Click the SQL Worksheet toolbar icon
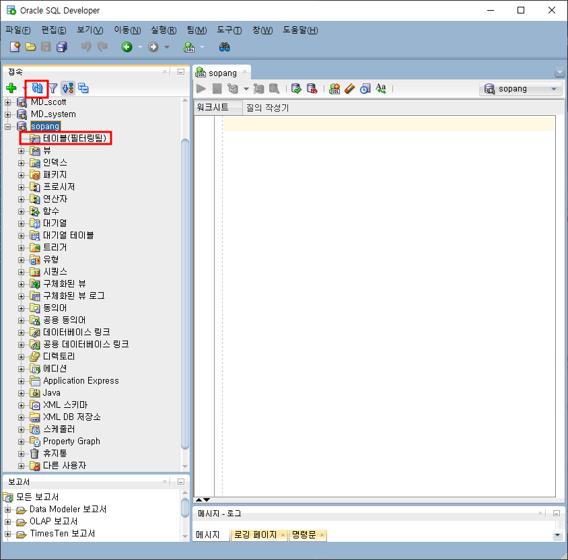568x560 pixels. [x=189, y=47]
